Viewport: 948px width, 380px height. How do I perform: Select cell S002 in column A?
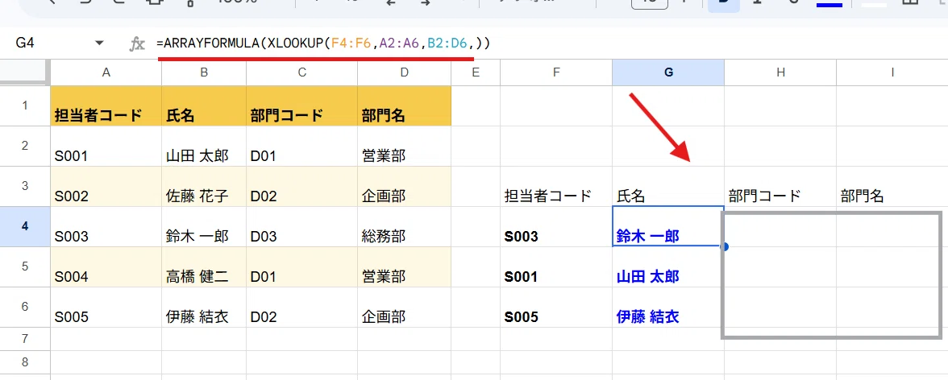coord(106,187)
